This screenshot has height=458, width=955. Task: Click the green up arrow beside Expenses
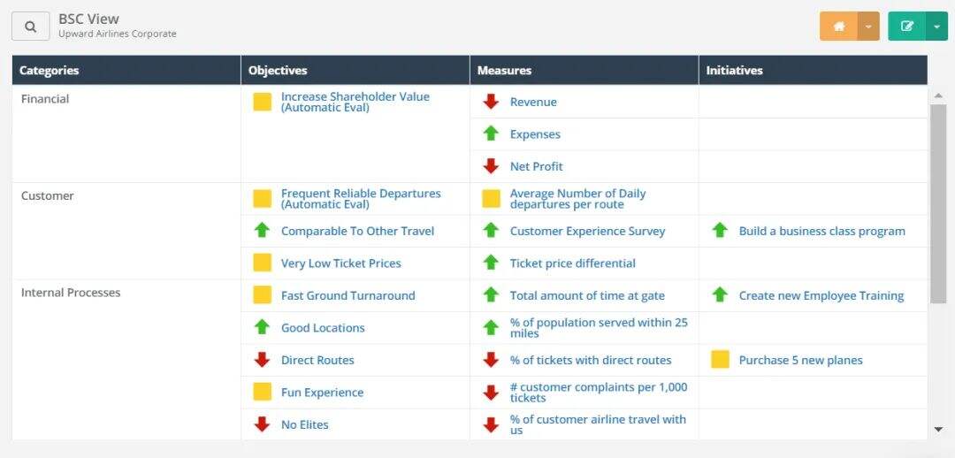[x=491, y=134]
